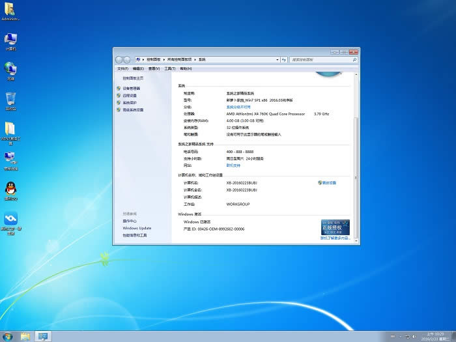The width and height of the screenshot is (456, 342).
Task: Click the Windows Start orb button
Action: coord(8,336)
